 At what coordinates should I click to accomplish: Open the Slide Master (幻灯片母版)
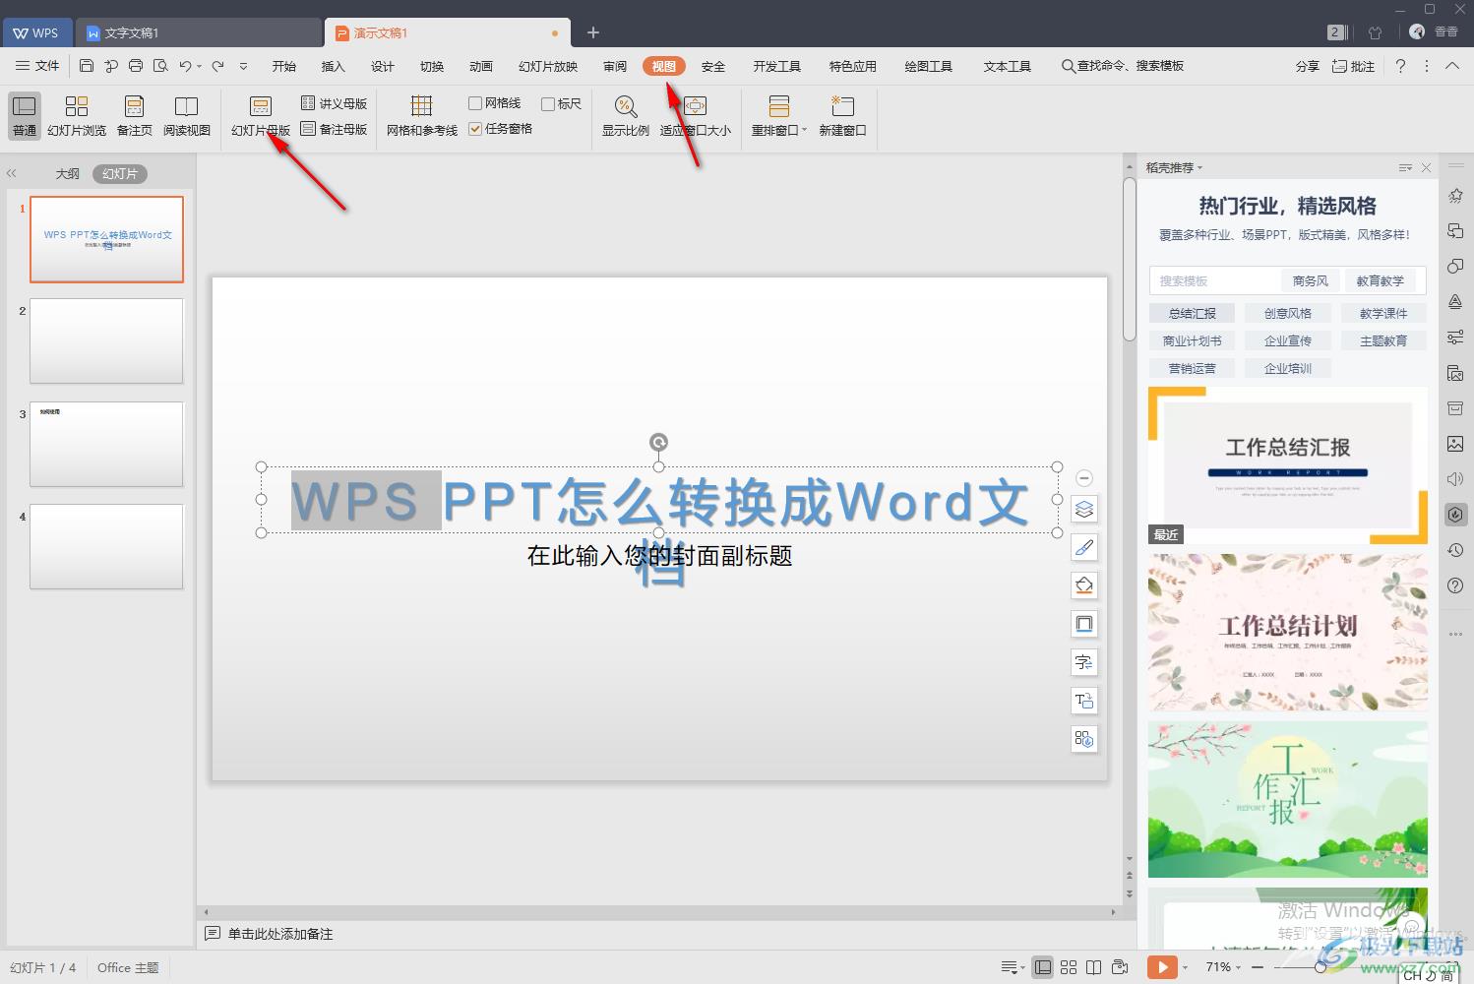click(x=261, y=116)
